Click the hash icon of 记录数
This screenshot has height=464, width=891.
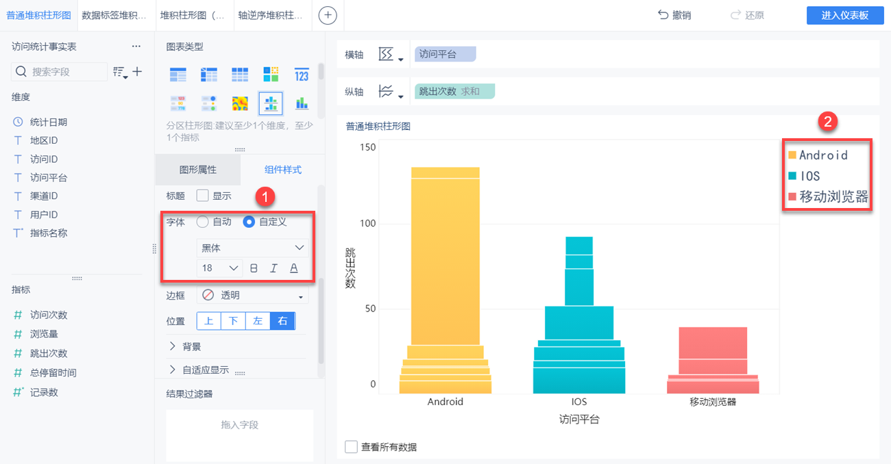coord(19,392)
